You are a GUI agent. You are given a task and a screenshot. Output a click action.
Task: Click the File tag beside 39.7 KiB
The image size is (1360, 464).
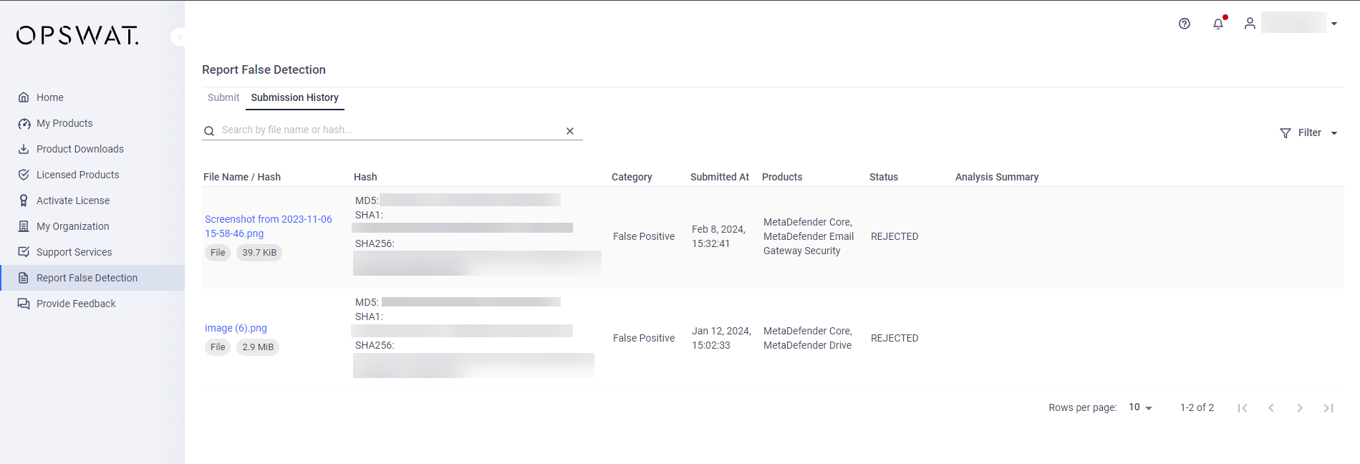coord(218,253)
